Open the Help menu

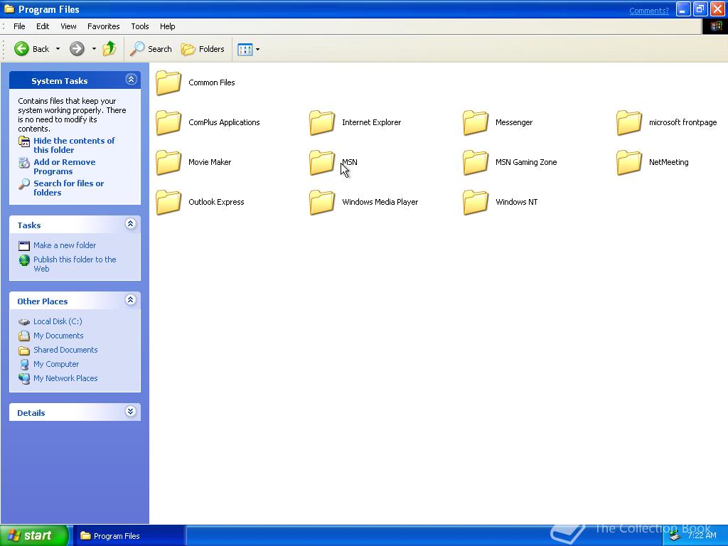[x=168, y=26]
